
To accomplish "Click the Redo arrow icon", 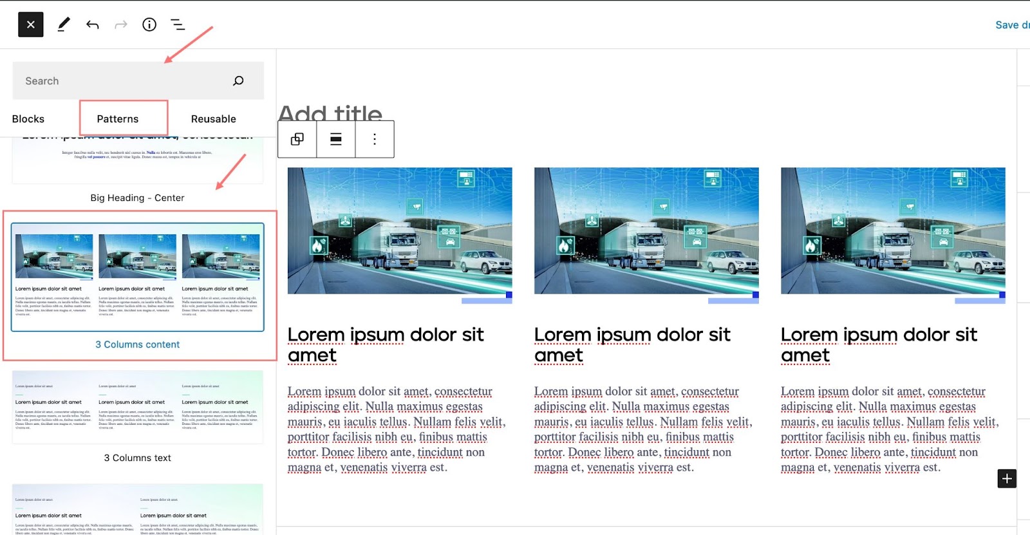I will (120, 24).
